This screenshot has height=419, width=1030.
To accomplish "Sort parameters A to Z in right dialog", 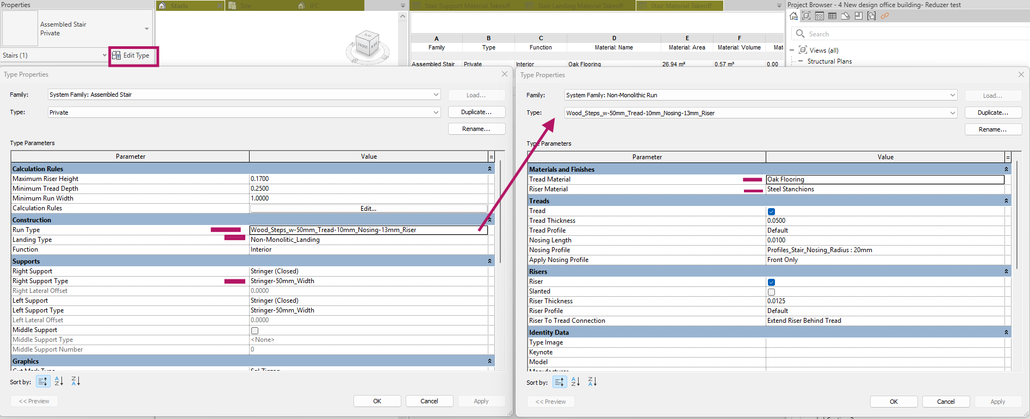I will [575, 382].
